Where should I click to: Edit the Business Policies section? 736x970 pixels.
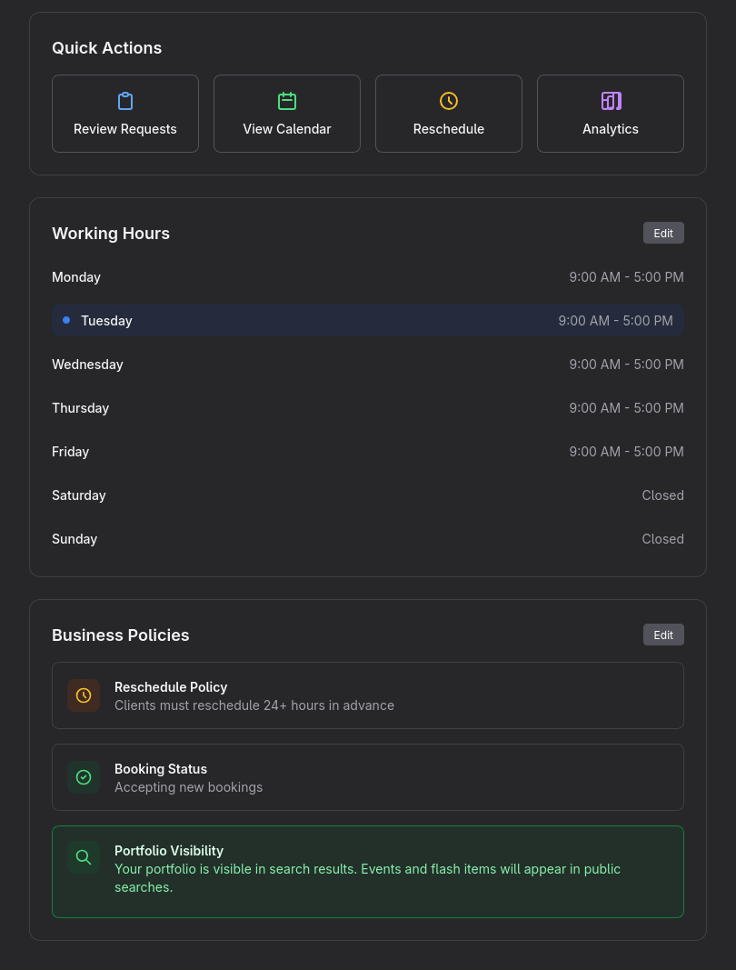tap(663, 635)
